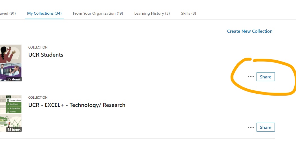Click UCR Students top cover illustration of woman
Viewport: 296px width, 145px height.
click(x=11, y=54)
